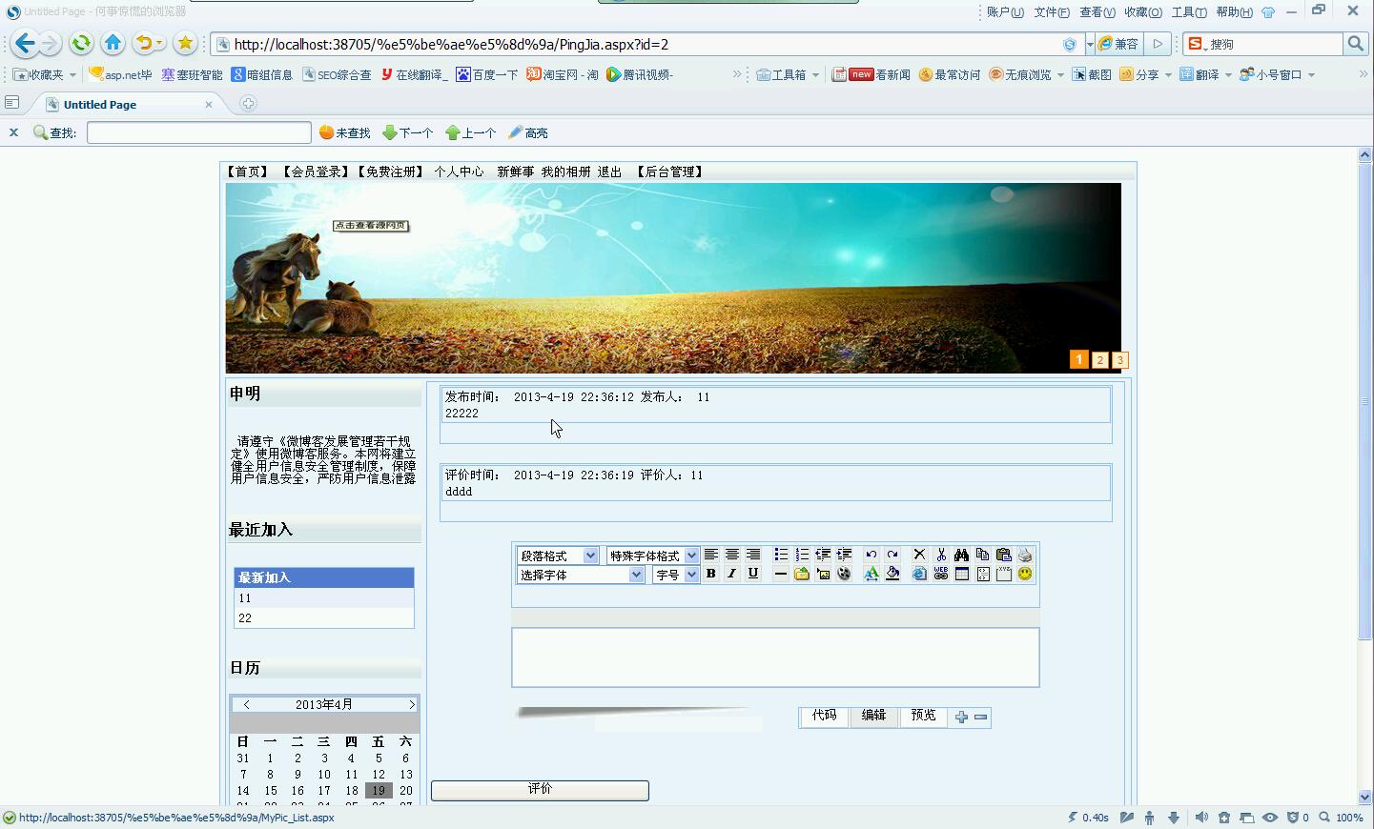Expand the 工具箱 toolbox dropdown
This screenshot has width=1374, height=829.
point(815,75)
